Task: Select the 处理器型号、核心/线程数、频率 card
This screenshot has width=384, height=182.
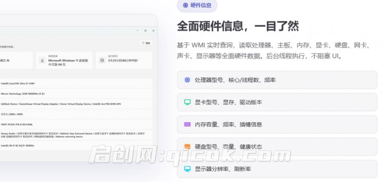Action: click(x=277, y=80)
